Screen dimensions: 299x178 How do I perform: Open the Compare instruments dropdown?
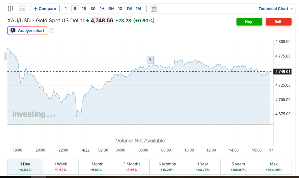point(45,9)
